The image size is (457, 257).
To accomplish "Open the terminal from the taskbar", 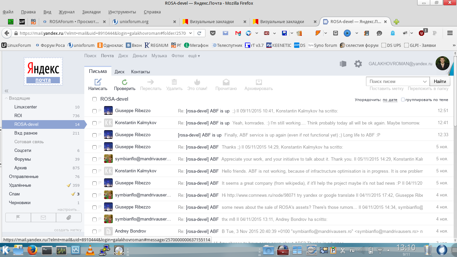I will [x=47, y=250].
